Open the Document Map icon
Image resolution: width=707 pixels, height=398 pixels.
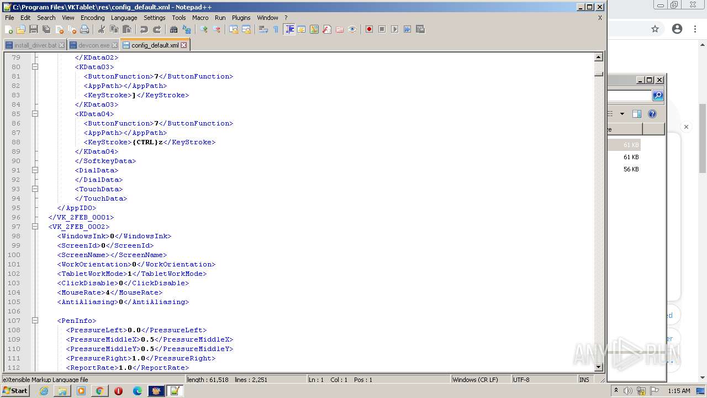click(314, 29)
